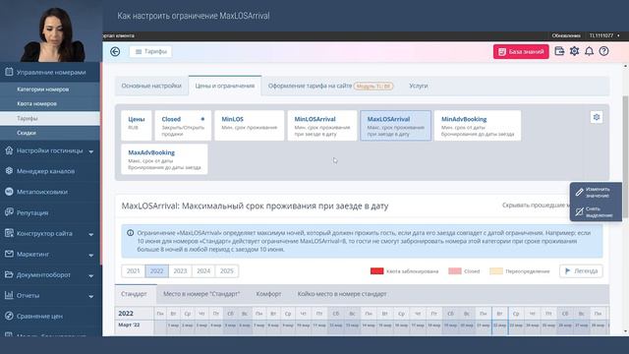Click the Менеджер каналов icon
Image resolution: width=629 pixels, height=354 pixels.
coord(9,171)
